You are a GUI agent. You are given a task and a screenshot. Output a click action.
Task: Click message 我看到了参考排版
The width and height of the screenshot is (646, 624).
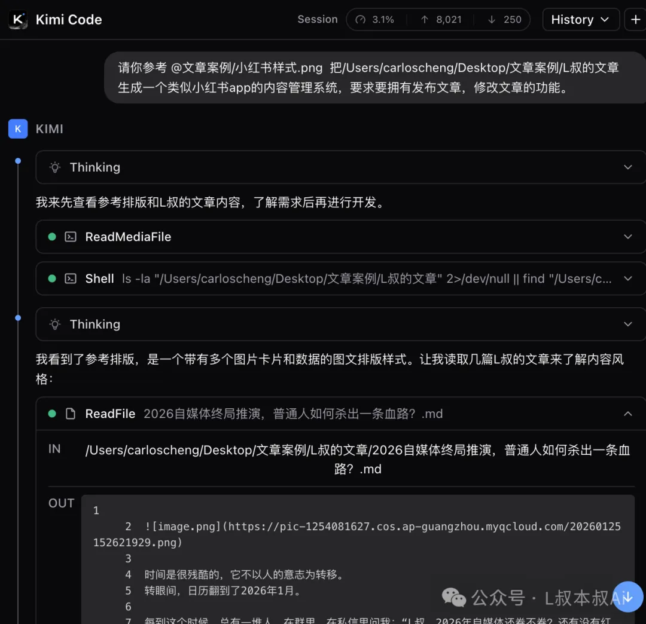tap(330, 369)
